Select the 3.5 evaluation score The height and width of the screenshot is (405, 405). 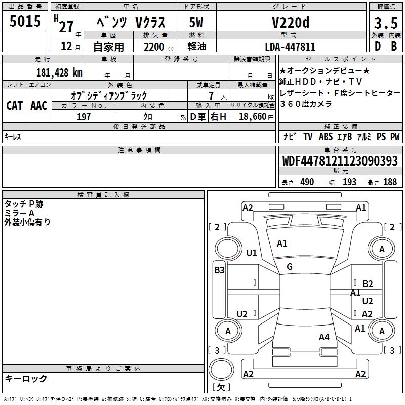(385, 23)
